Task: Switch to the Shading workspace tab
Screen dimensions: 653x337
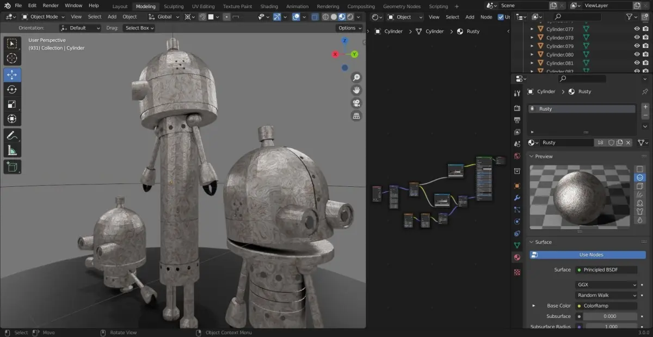Action: click(x=269, y=7)
